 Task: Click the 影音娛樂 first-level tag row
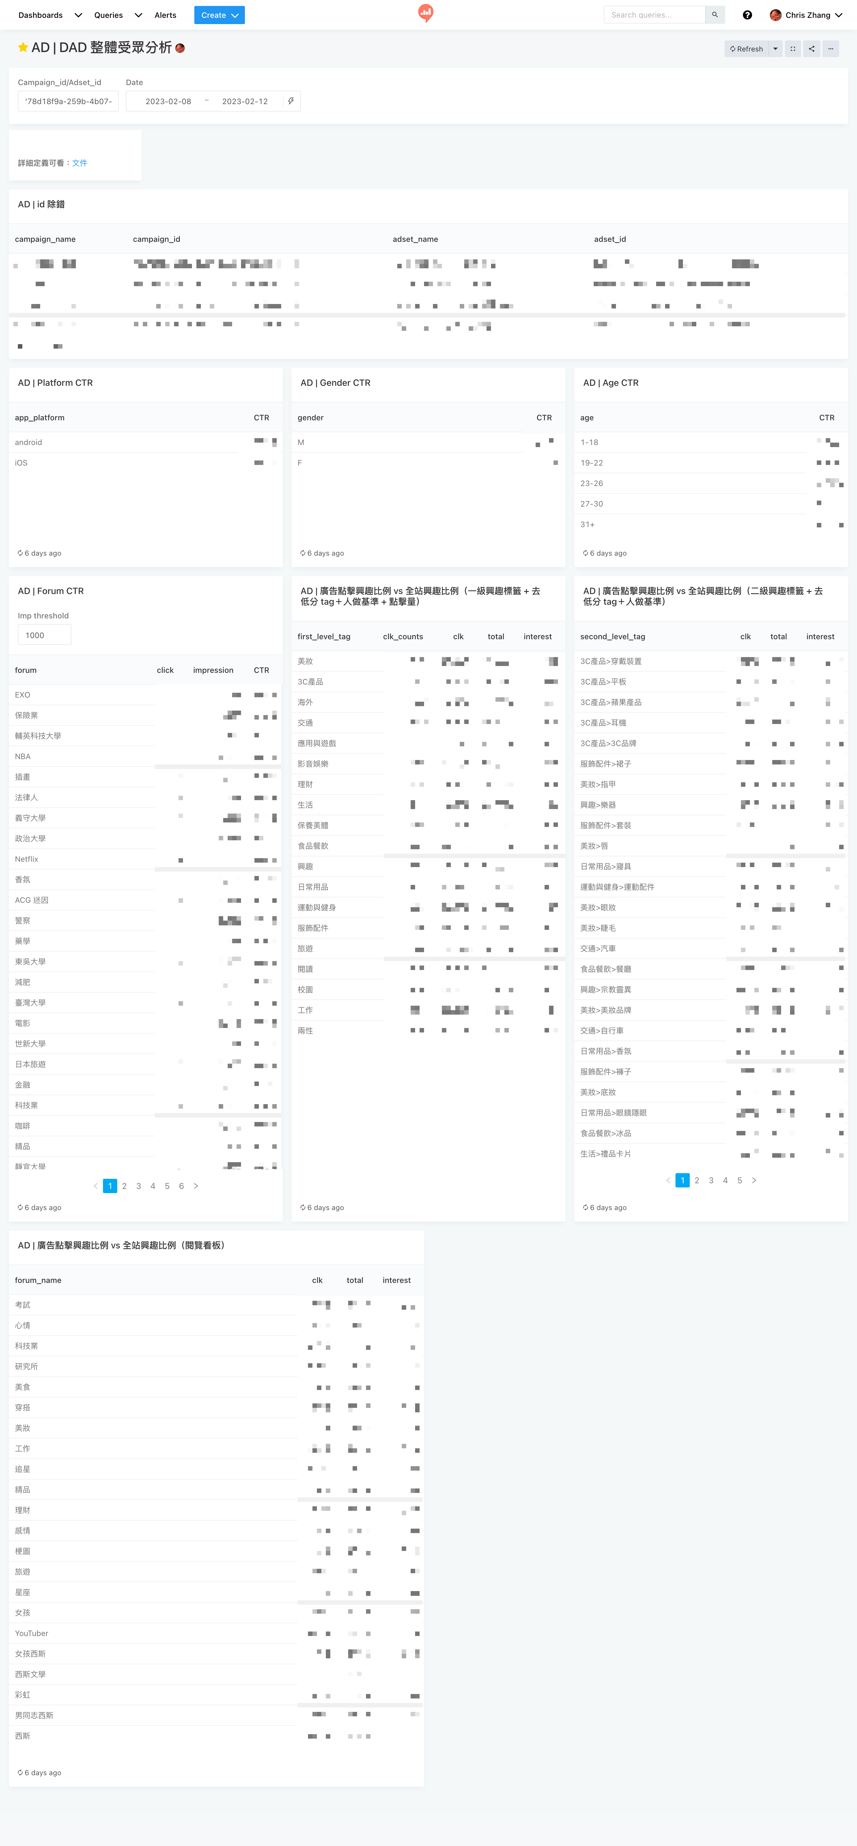[428, 764]
